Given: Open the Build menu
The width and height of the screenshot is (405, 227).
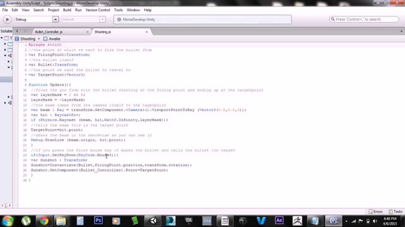Looking at the screenshot, I should (67, 10).
